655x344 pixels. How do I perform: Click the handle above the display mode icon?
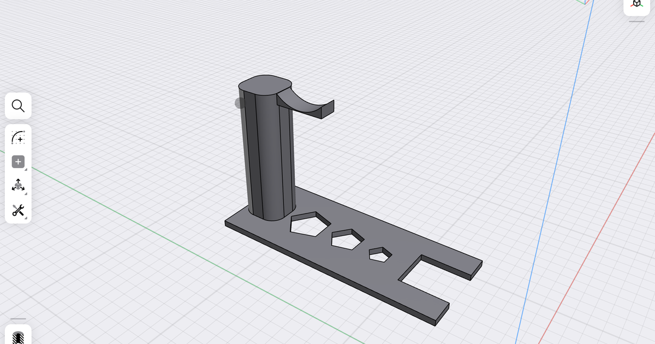(18, 318)
